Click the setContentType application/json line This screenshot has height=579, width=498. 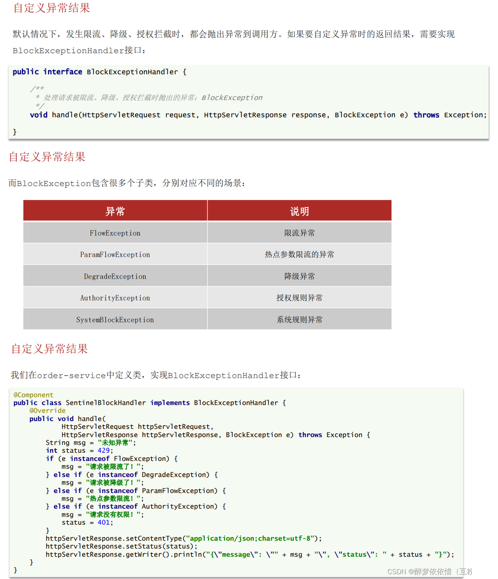(184, 538)
